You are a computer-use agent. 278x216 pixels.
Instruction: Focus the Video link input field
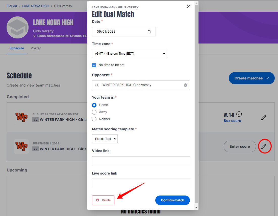pos(141,161)
